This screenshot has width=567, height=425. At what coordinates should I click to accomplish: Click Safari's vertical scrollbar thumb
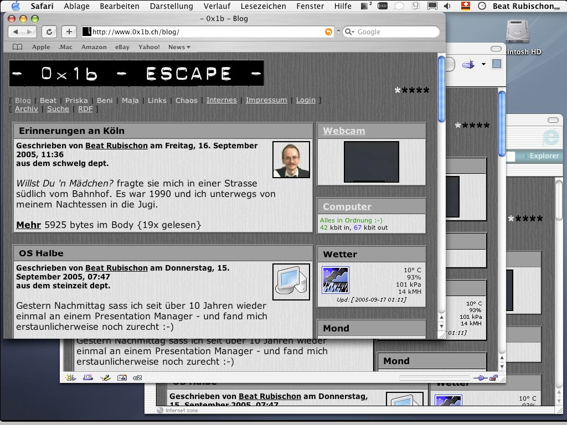point(441,89)
